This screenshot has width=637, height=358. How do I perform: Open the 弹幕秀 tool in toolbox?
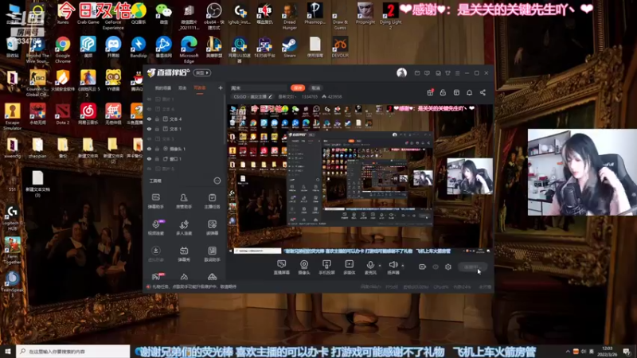184,254
